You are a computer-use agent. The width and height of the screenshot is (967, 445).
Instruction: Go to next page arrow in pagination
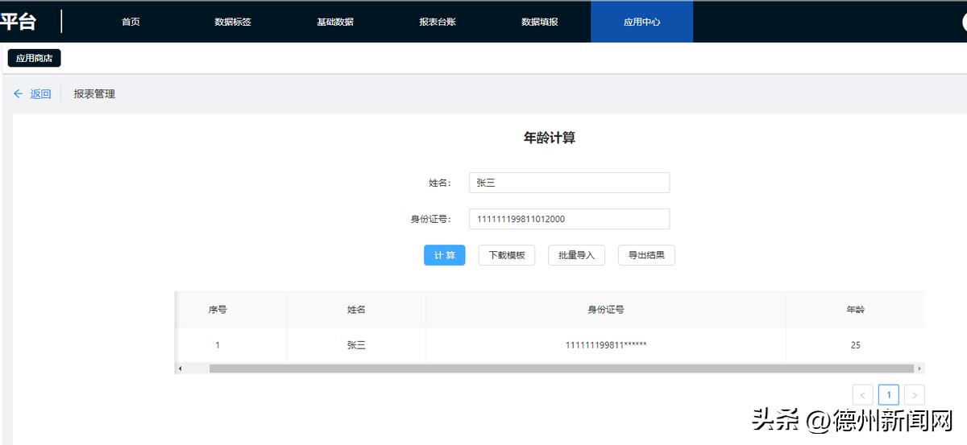914,394
